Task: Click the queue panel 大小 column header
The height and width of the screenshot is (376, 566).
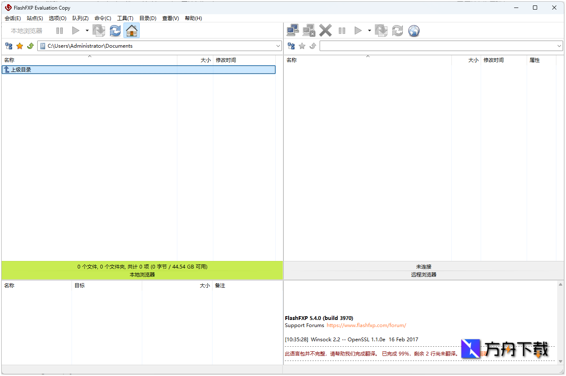Action: click(x=177, y=286)
